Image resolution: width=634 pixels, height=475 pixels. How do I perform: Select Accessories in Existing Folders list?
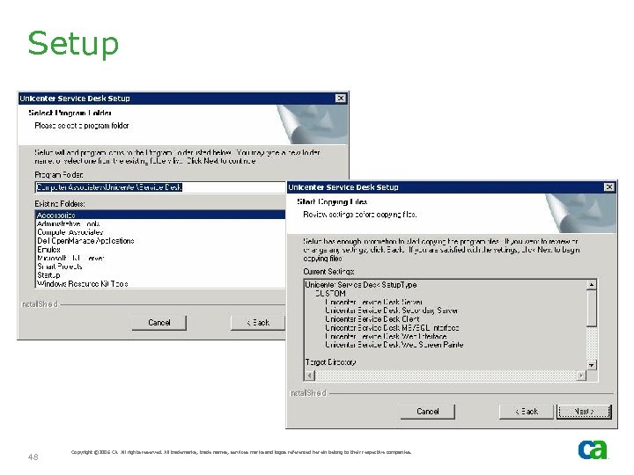(x=160, y=215)
